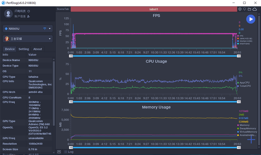This screenshot has width=261, height=155.
Task: Click the location pin marker icon
Action: (x=240, y=9)
